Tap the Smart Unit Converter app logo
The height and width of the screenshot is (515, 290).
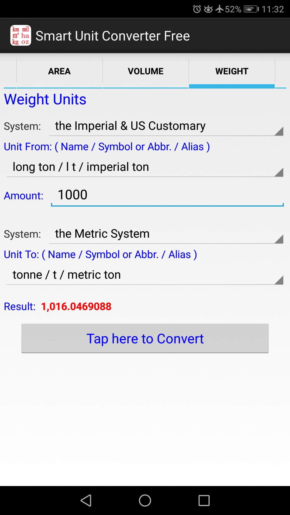pyautogui.click(x=21, y=35)
